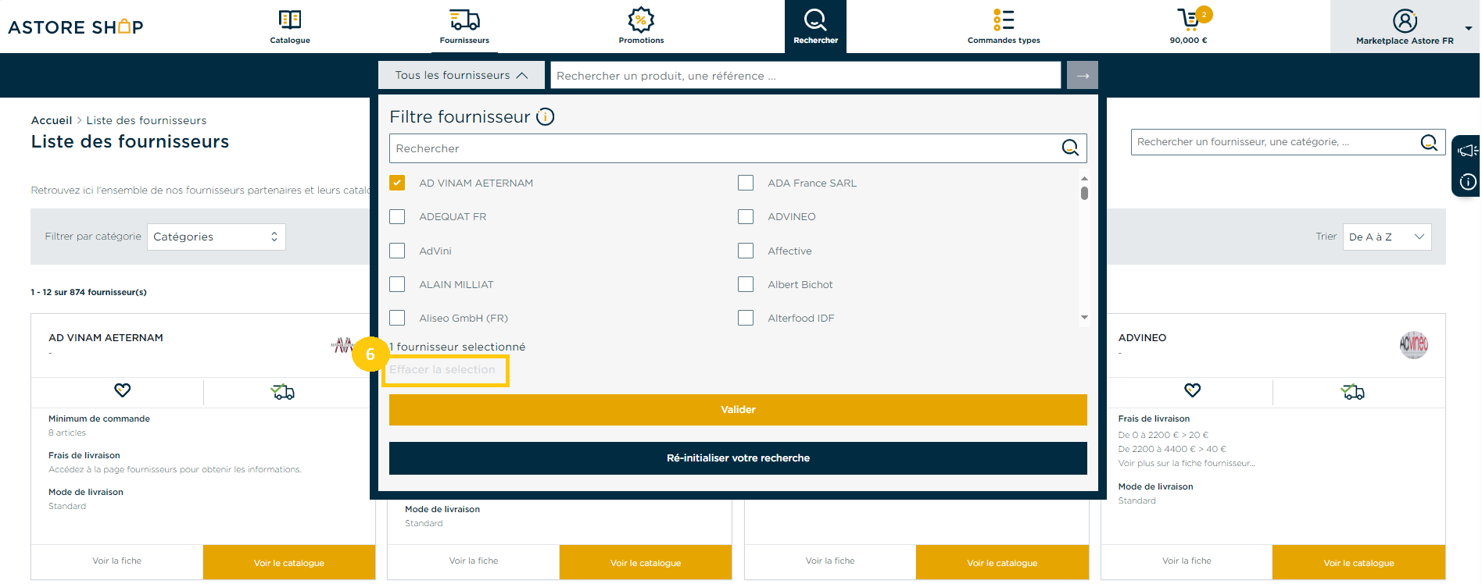This screenshot has width=1482, height=584.
Task: Expand account menu caret near Marketplace Astore FR
Action: pyautogui.click(x=1469, y=28)
